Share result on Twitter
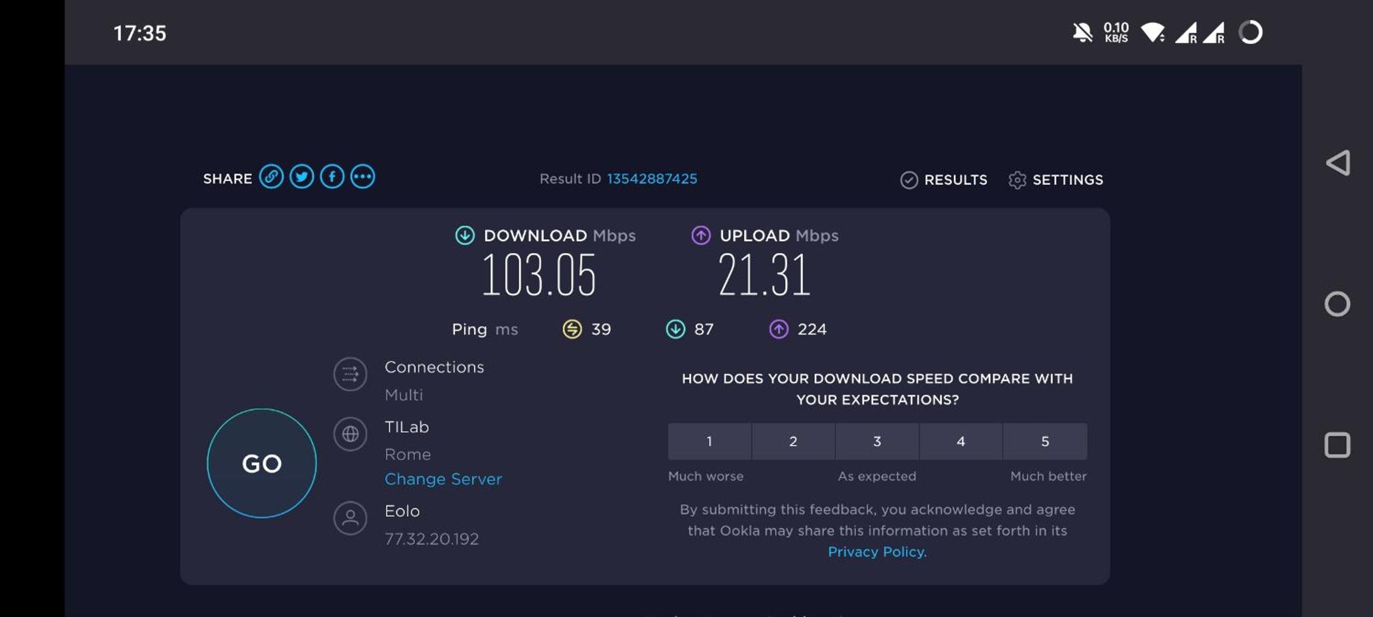1373x617 pixels. (301, 177)
